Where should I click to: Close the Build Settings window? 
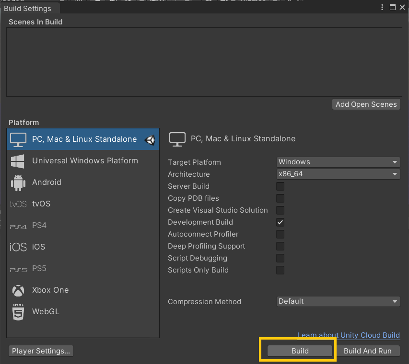pyautogui.click(x=402, y=7)
